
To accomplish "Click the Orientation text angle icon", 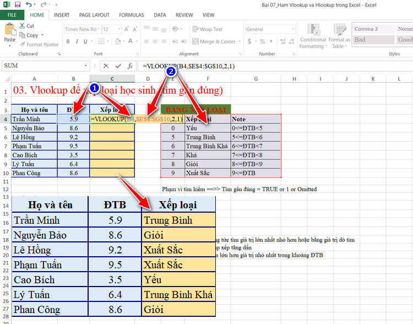I will pyautogui.click(x=176, y=29).
